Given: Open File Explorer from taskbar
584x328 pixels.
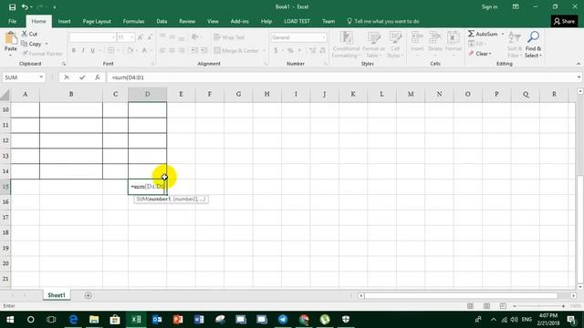Looking at the screenshot, I should (94, 320).
